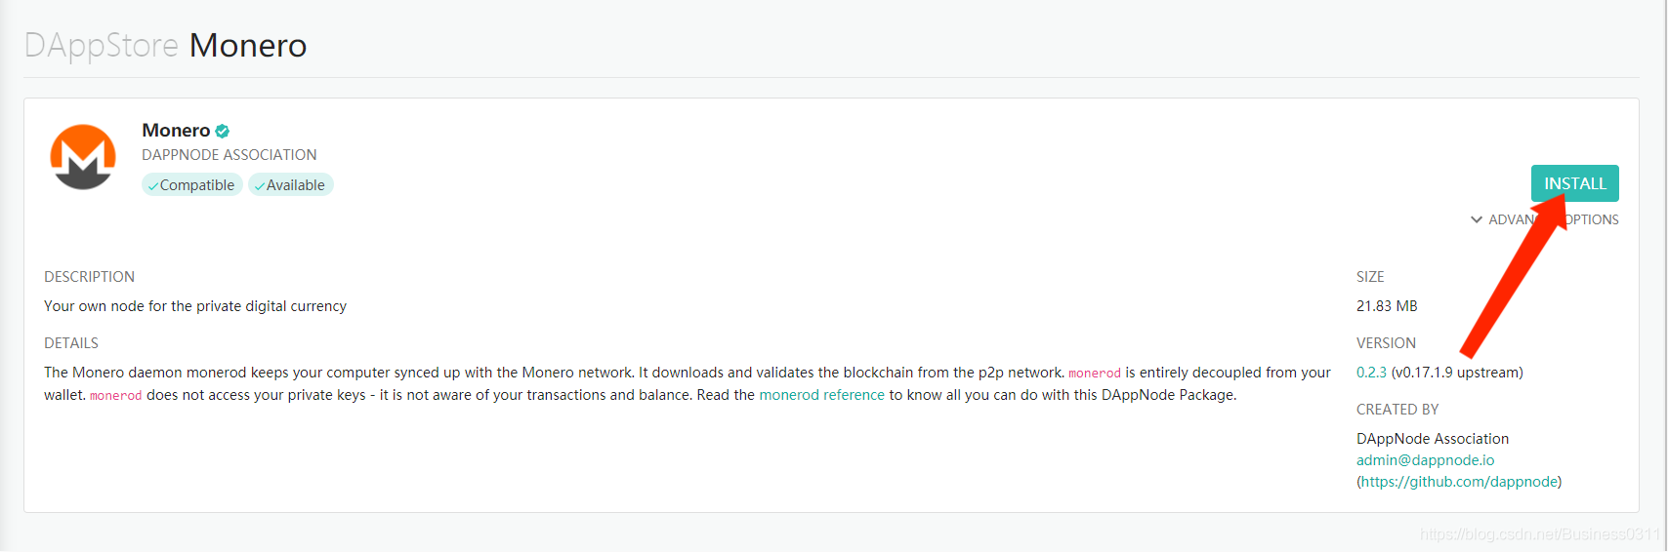Click the Monero logo icon
The image size is (1668, 552).
(83, 157)
